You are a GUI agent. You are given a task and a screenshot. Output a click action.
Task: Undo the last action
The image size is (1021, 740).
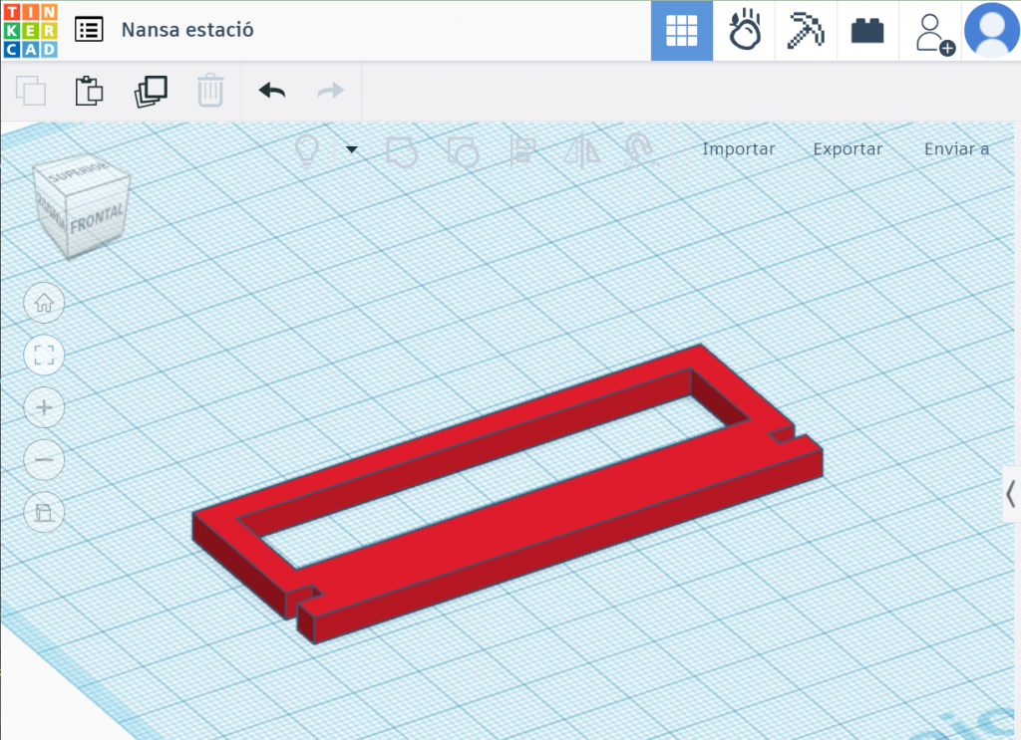point(271,91)
